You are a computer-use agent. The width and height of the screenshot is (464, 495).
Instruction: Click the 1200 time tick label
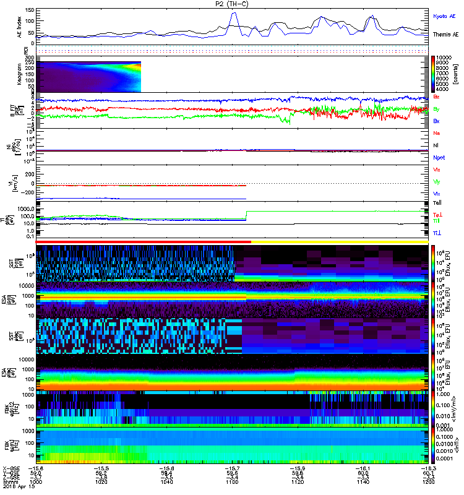click(x=428, y=482)
